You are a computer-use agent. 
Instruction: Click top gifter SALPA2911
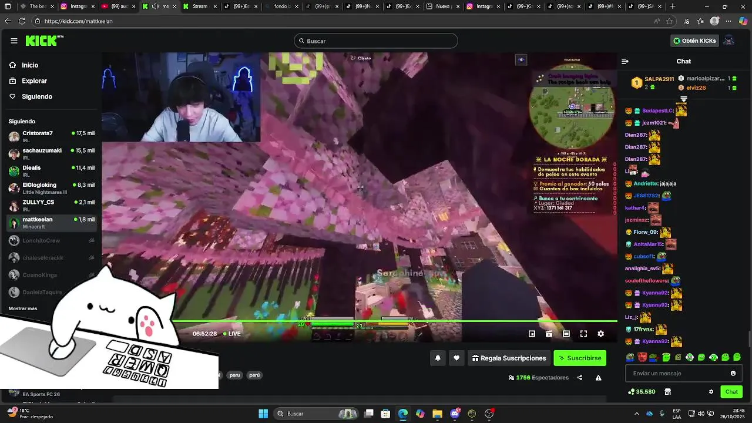tap(659, 79)
